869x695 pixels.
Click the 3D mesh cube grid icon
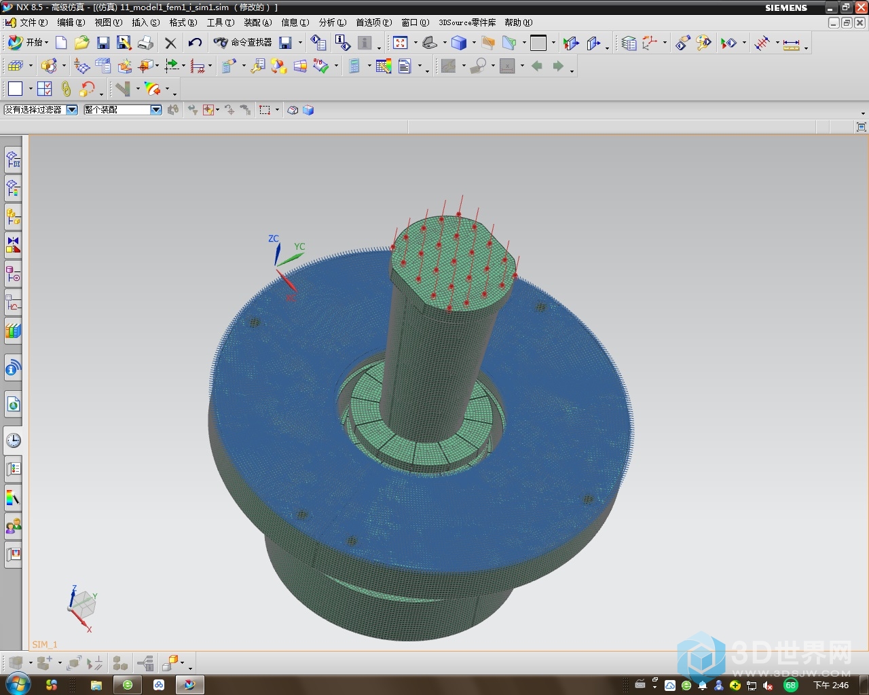(x=15, y=66)
